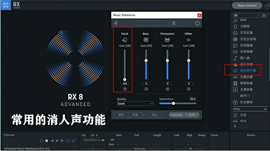Click the Vocal gain -Inf. value field
The width and height of the screenshot is (270, 151).
tap(125, 84)
